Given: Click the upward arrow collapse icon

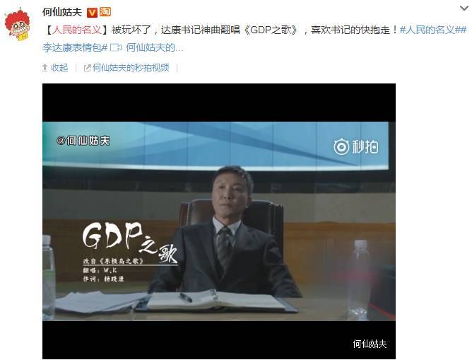Looking at the screenshot, I should click(x=45, y=68).
